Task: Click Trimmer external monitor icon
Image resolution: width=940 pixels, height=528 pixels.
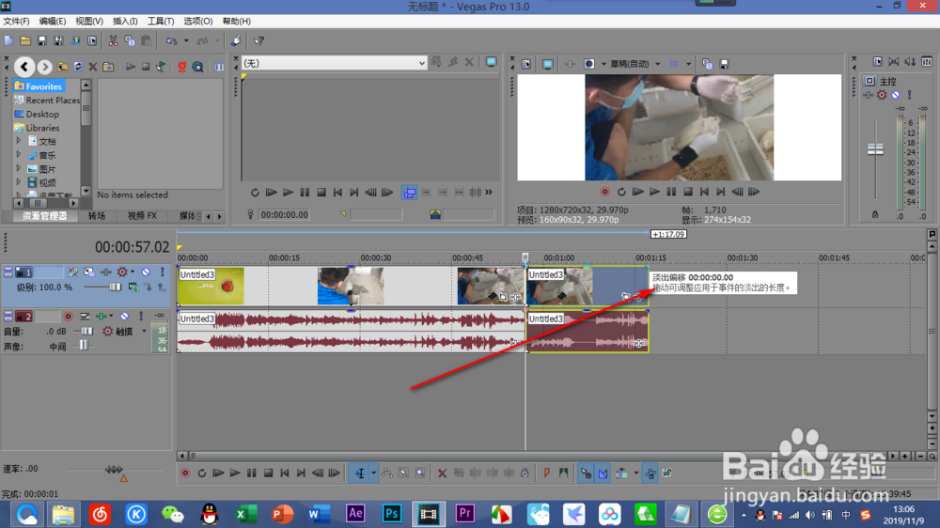Action: coord(491,62)
